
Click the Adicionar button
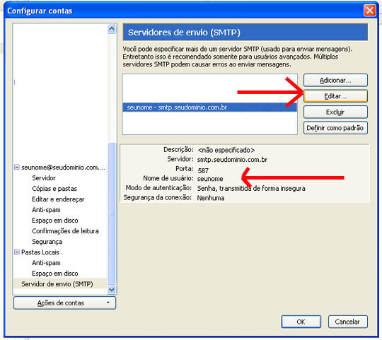coord(335,80)
